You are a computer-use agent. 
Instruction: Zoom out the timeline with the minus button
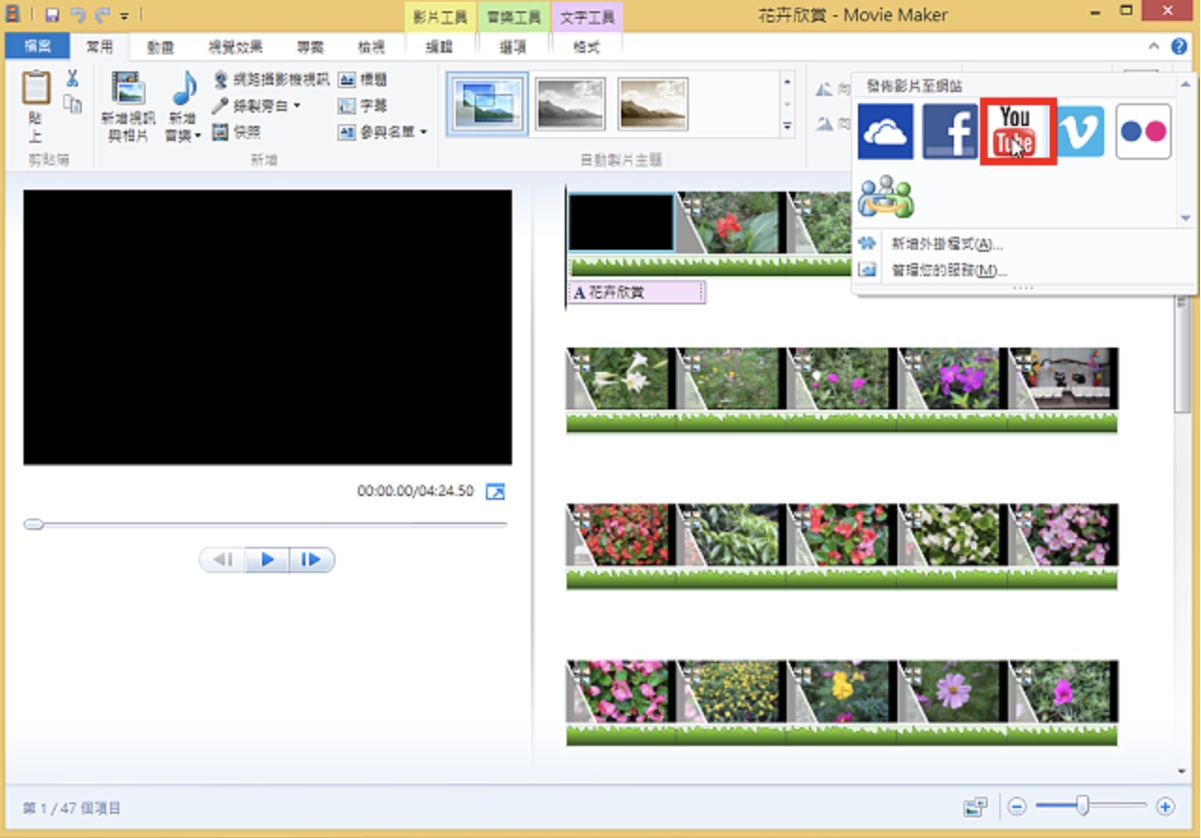tap(1017, 806)
